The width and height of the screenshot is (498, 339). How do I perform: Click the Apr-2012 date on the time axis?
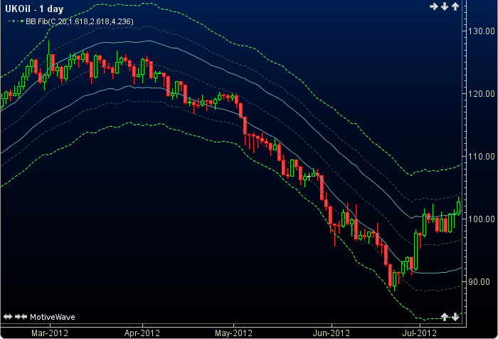coord(142,333)
